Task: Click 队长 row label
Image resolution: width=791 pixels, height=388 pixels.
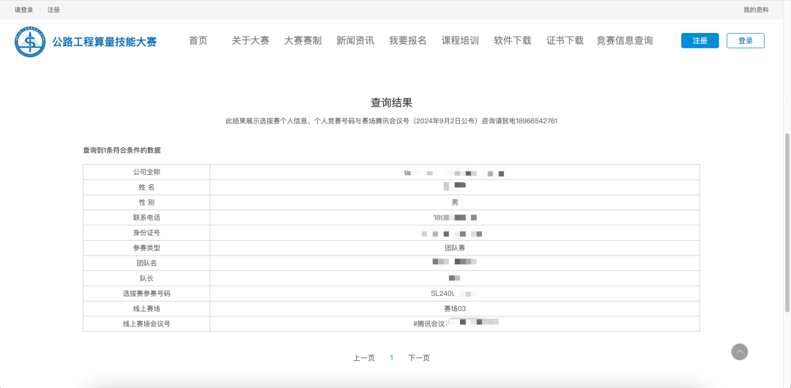Action: (x=146, y=278)
